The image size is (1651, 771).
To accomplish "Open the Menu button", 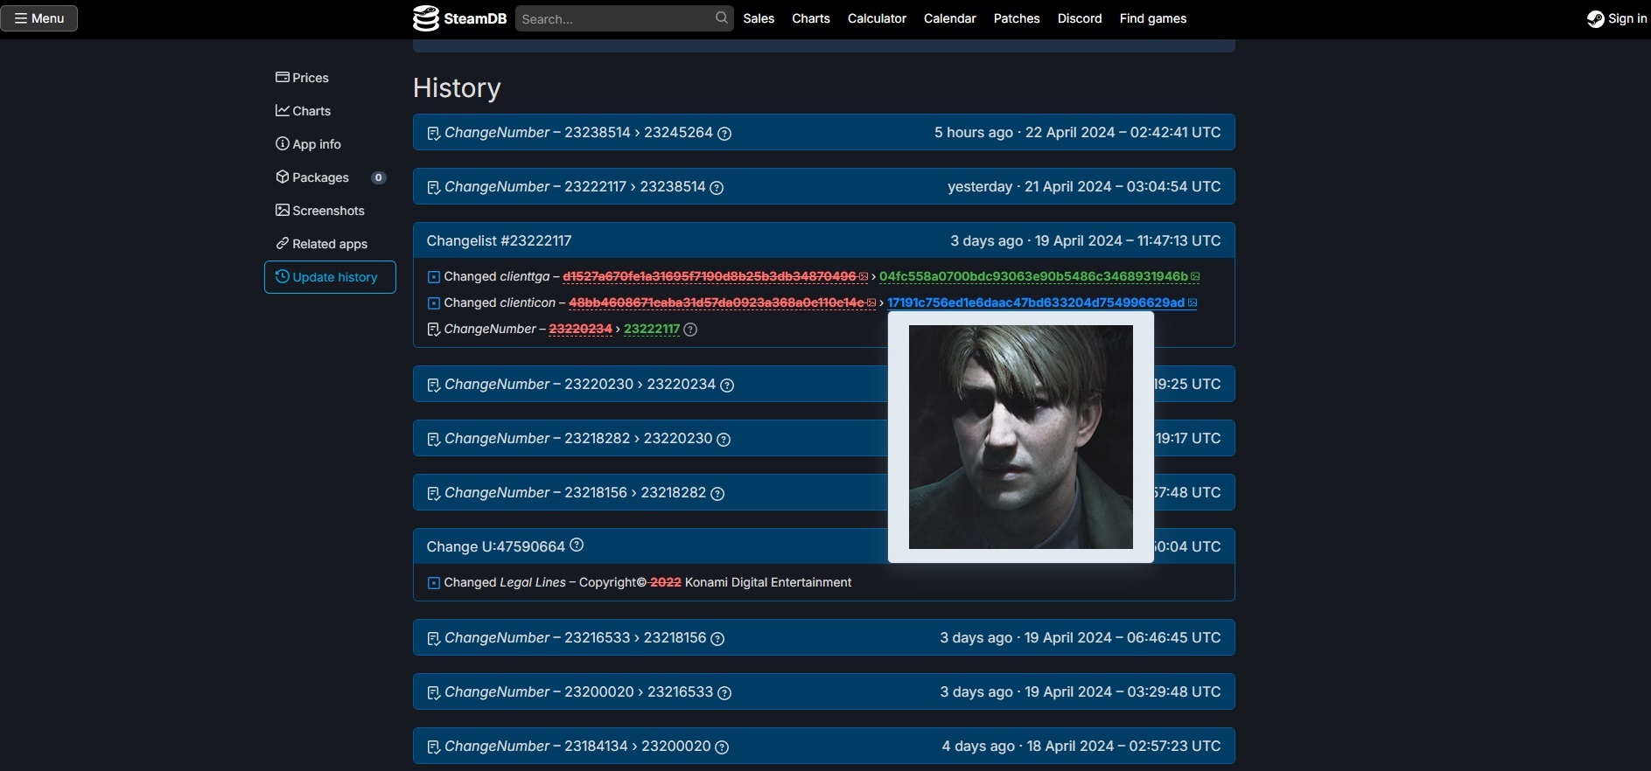I will point(39,18).
